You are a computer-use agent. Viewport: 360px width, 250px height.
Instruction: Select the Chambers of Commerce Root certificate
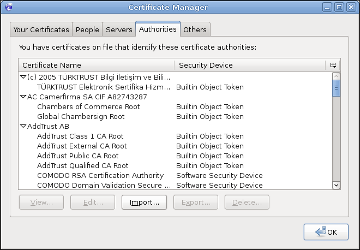tap(176, 106)
